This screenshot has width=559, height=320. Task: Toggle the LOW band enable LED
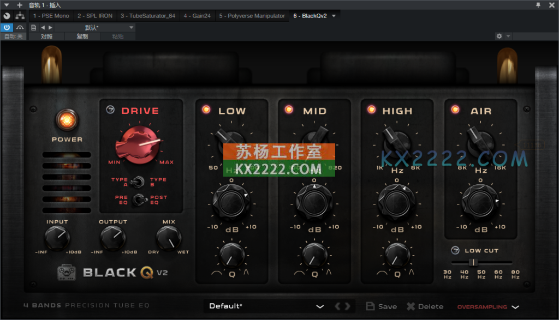click(x=206, y=109)
